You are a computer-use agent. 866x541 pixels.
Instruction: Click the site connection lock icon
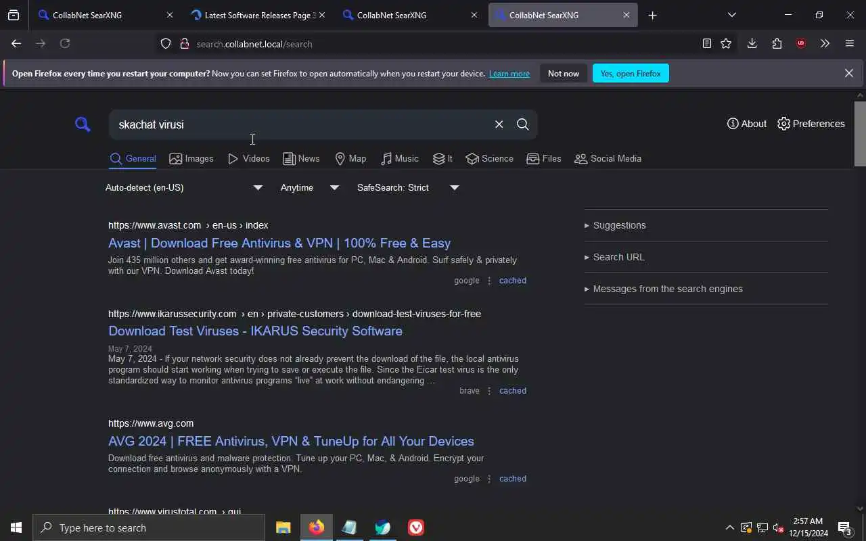tap(184, 44)
